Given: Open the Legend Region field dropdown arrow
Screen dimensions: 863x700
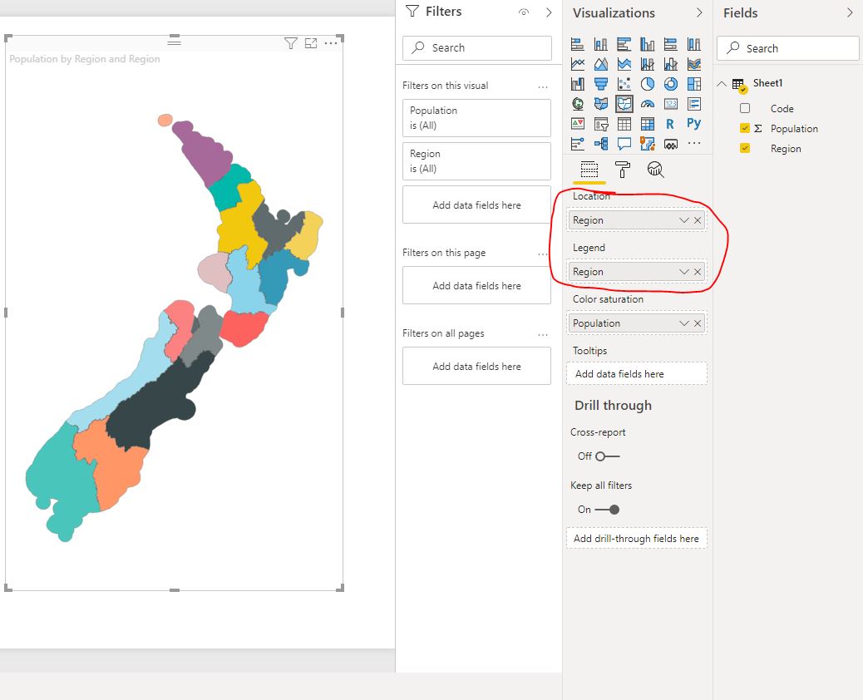Looking at the screenshot, I should tap(684, 272).
